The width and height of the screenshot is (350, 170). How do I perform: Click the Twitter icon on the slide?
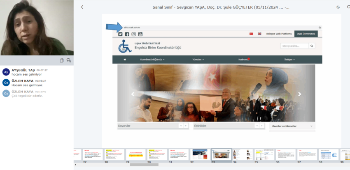pos(120,34)
